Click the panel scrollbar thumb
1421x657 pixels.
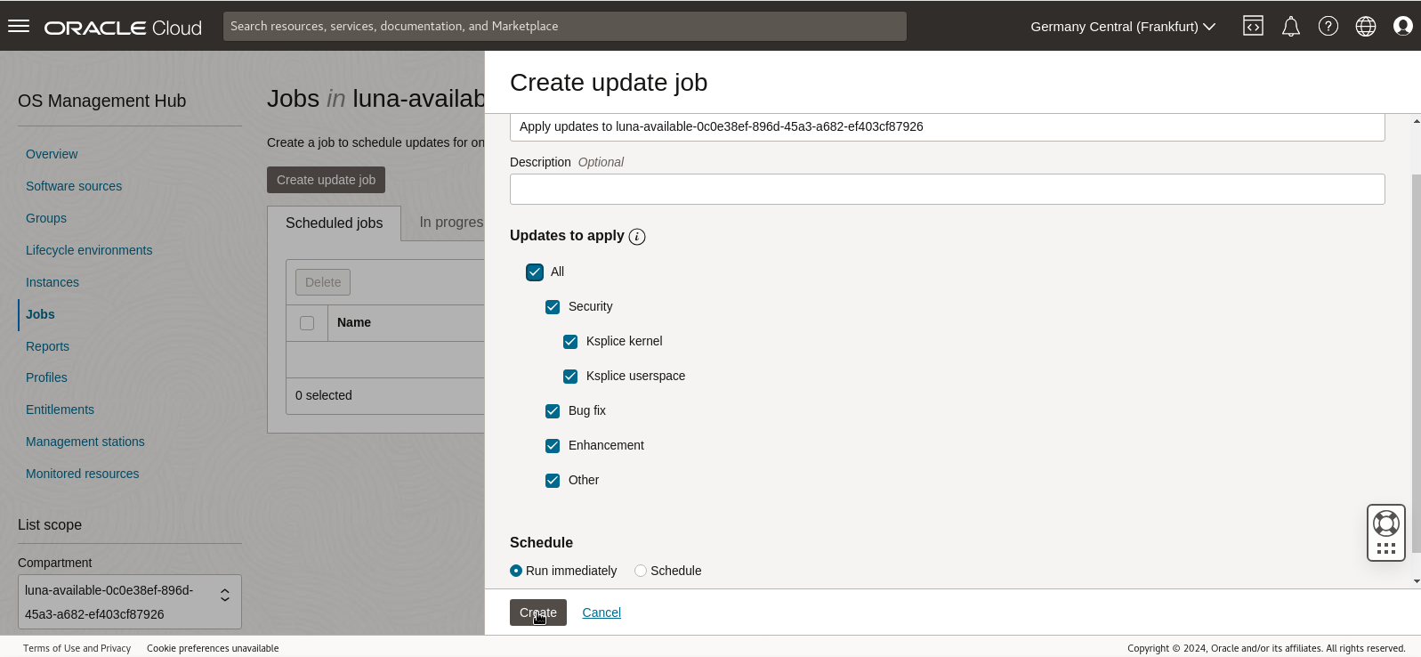pos(1417,363)
